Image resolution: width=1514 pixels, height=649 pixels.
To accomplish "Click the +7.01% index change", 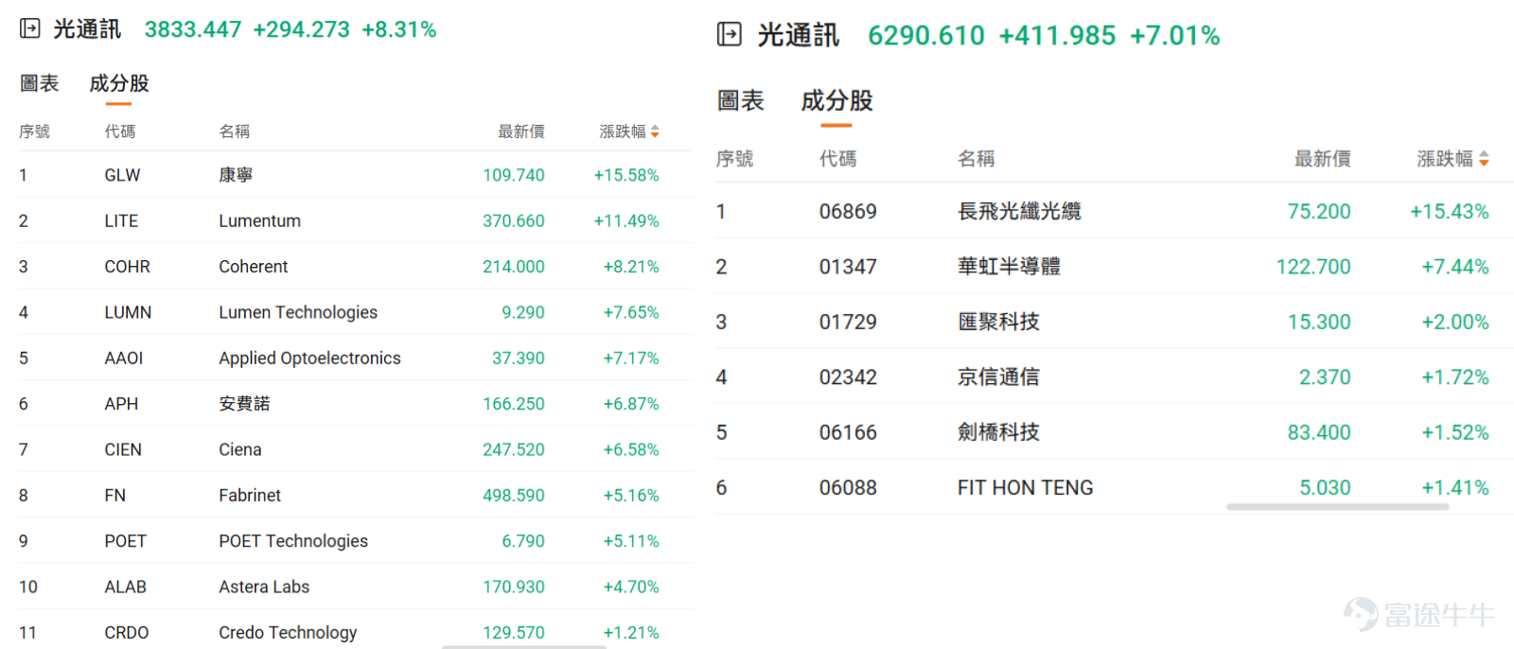I will [1175, 35].
